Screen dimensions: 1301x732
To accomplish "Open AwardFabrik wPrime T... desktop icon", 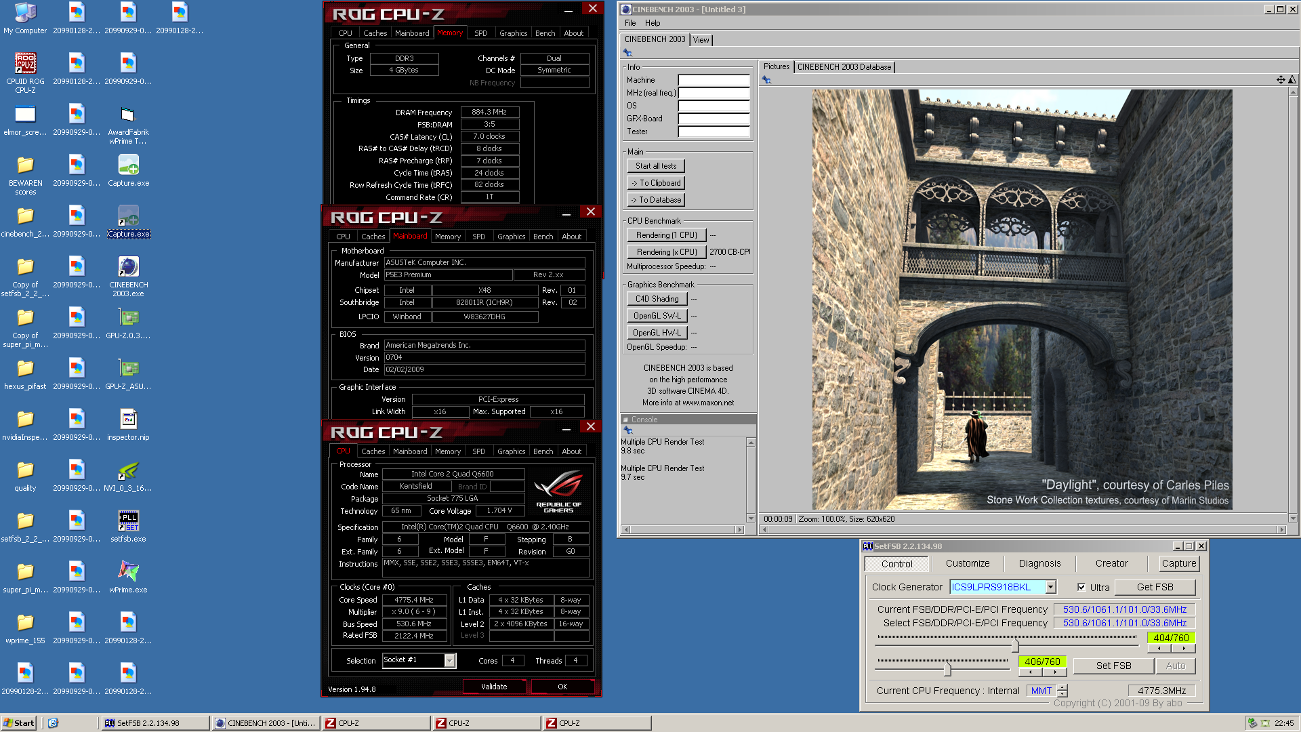I will coord(128,124).
